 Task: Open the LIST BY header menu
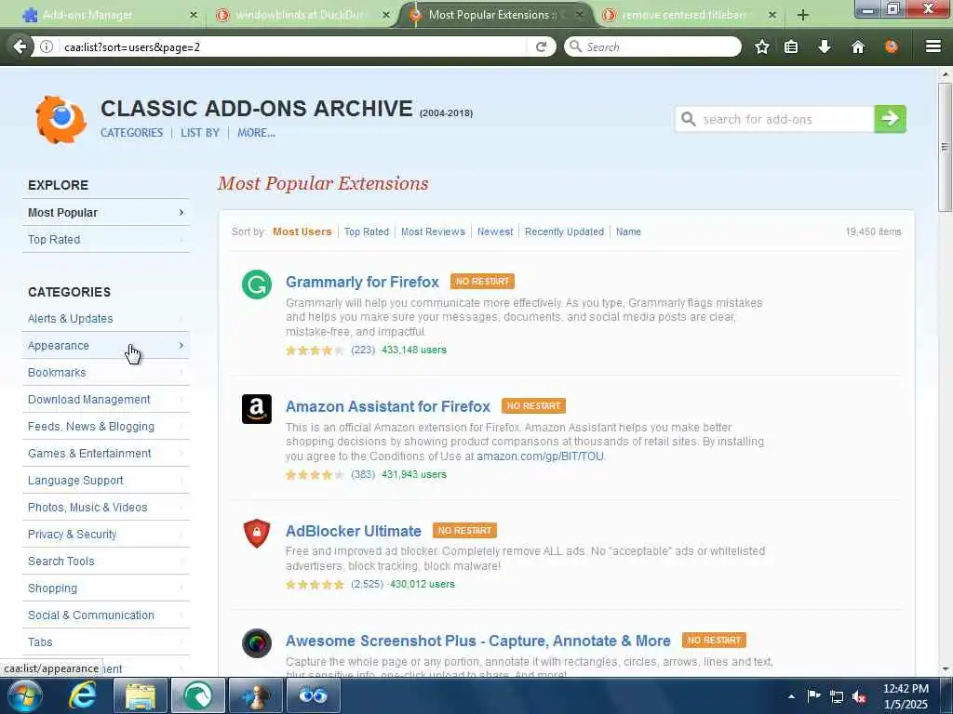click(200, 133)
